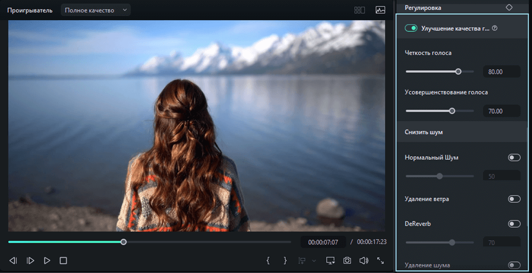Enable the Нормальный Шум toggle
532x273 pixels.
click(514, 158)
